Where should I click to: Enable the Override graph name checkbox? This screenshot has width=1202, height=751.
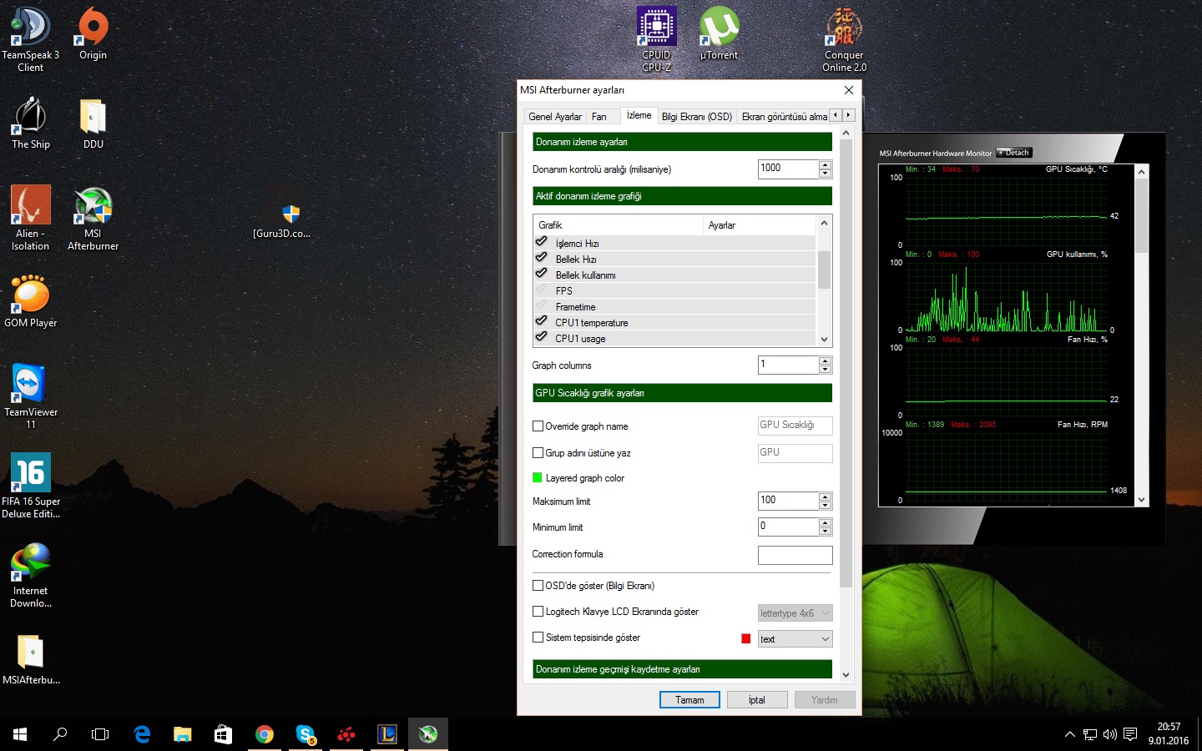click(x=538, y=426)
